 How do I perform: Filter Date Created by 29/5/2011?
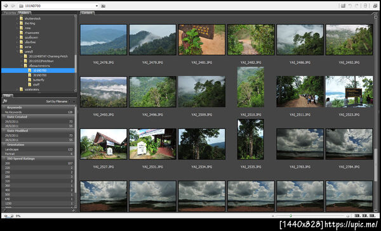[x=39, y=122]
